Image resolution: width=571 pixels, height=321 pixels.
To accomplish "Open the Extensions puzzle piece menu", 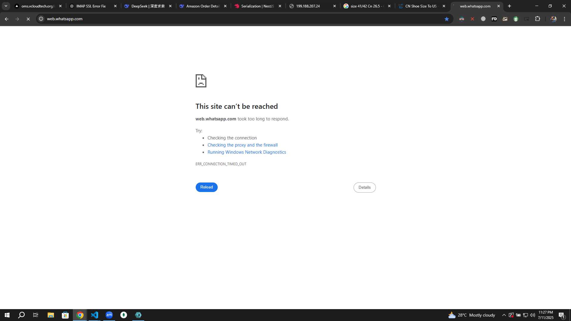I will click(537, 19).
